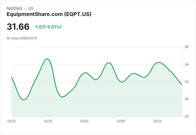This screenshot has height=135, width=196.
Task: Select the 01/23 date on the x-axis
Action: 11,121
